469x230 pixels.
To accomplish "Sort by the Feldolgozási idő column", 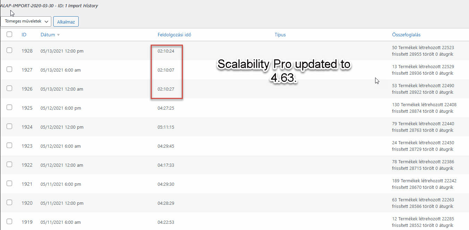I will click(x=174, y=35).
